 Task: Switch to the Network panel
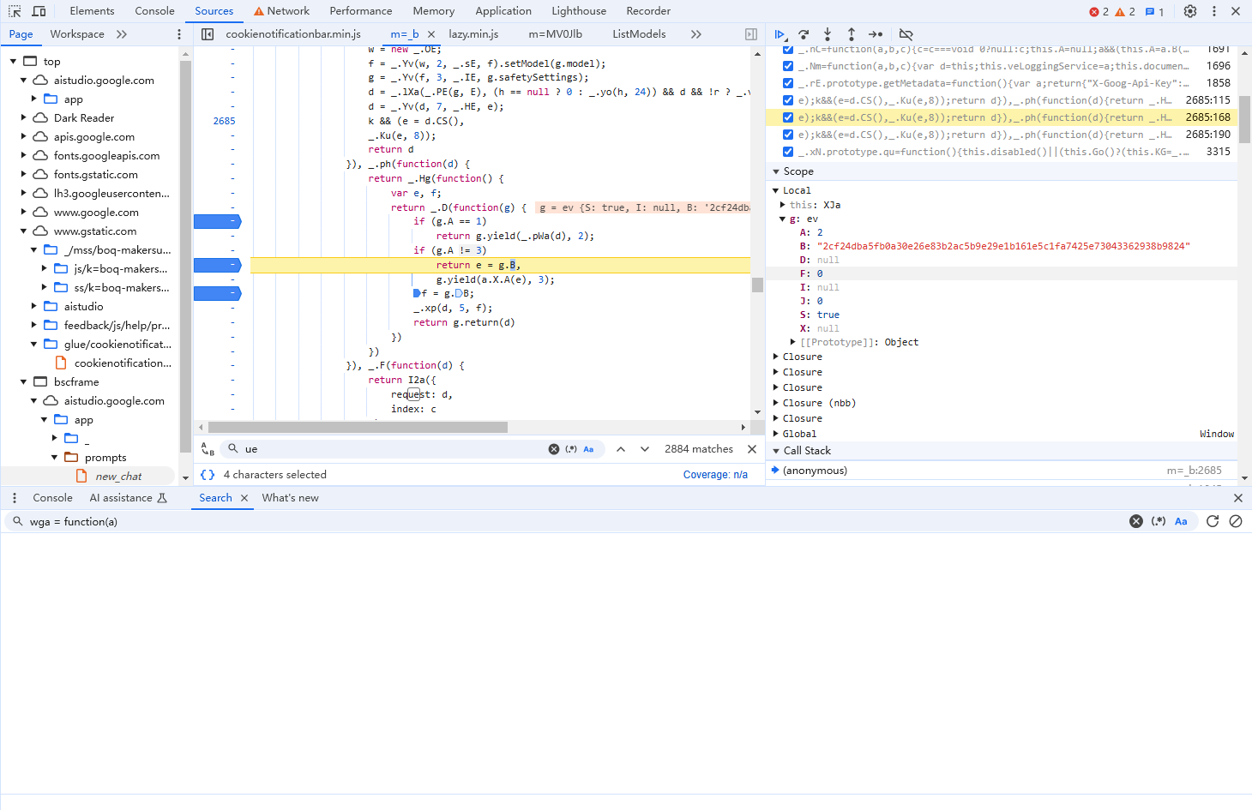pos(281,11)
